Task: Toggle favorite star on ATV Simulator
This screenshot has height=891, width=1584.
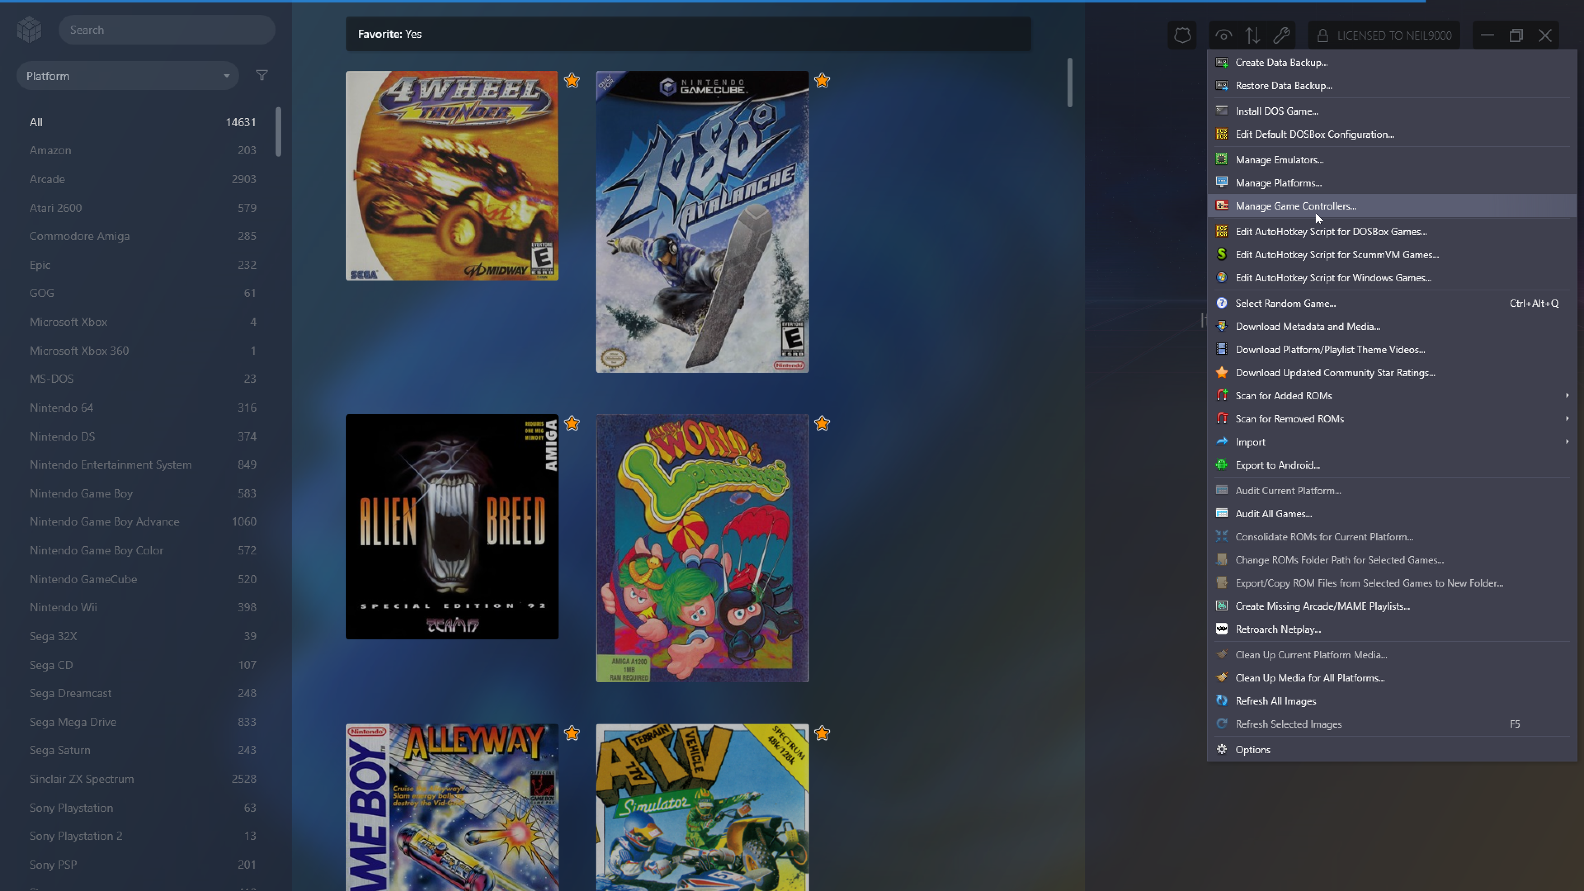Action: pos(822,733)
